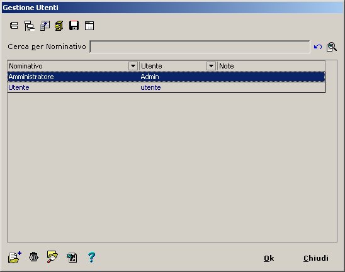The width and height of the screenshot is (345, 272).
Task: Open the Utente column filter dropdown
Action: [x=211, y=66]
